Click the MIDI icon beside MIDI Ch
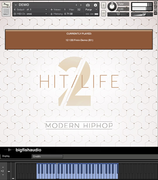158x180 pixels. [x=15, y=14]
